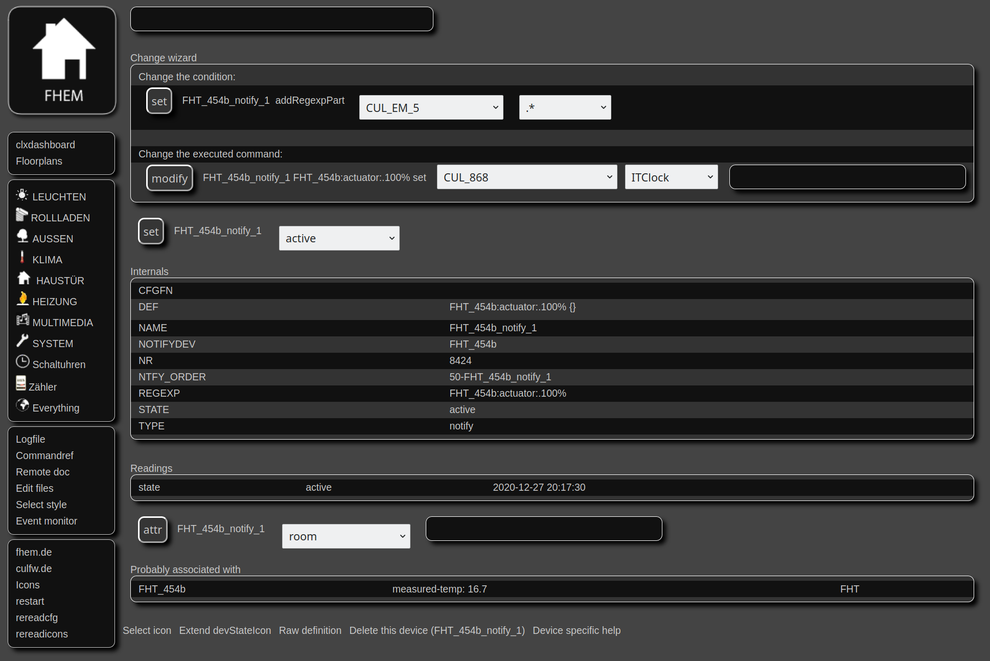
Task: Click the HAUSTÜR house icon
Action: [x=24, y=278]
